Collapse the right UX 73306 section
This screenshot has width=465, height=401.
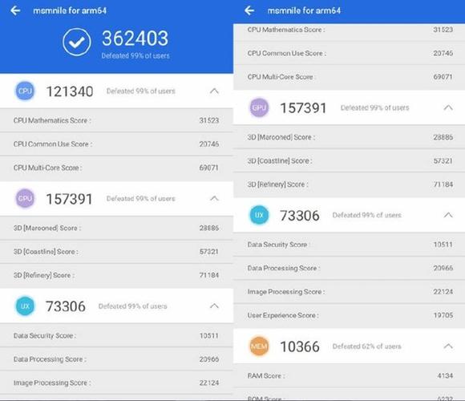click(x=448, y=215)
